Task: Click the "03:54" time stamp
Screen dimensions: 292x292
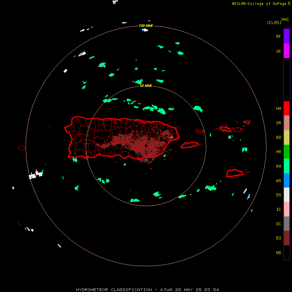Action: 212,290
